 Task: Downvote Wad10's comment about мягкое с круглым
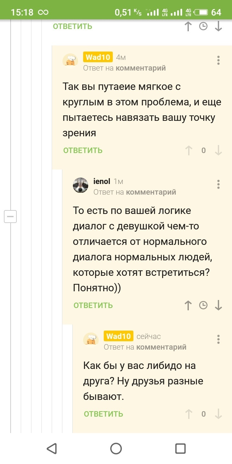coord(218,150)
